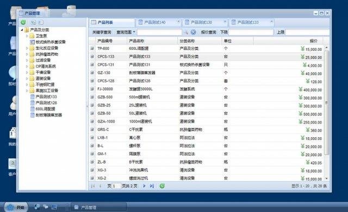The height and width of the screenshot is (212, 348).
Task: Click the 上限 price upper-limit field
Action: pyautogui.click(x=307, y=33)
